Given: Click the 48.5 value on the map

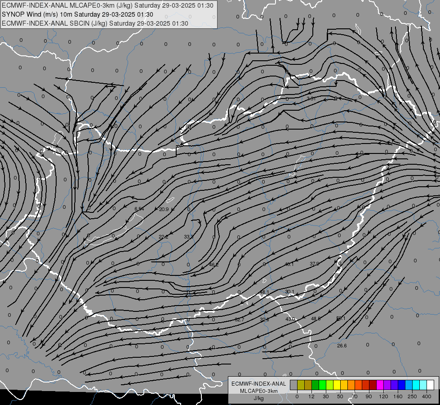Looking at the screenshot, I should (x=316, y=319).
